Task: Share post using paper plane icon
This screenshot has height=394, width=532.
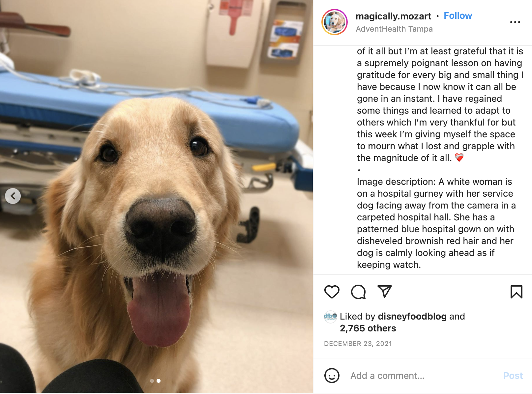Action: coord(384,292)
